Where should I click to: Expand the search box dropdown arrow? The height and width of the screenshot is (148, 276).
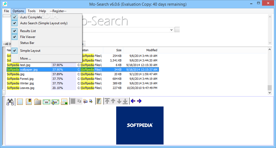pyautogui.click(x=171, y=30)
